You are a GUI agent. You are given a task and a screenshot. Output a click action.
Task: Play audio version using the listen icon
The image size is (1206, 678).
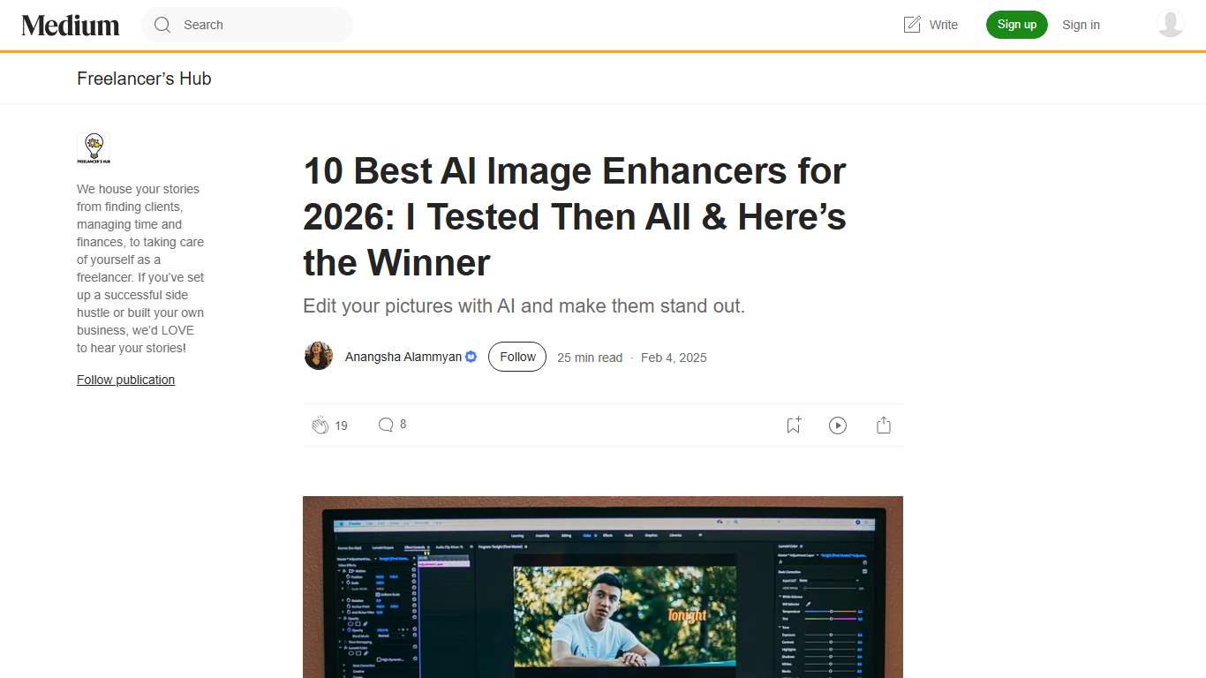point(837,425)
